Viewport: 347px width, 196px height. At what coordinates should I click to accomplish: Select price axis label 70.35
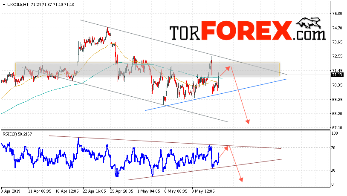tap(337, 85)
